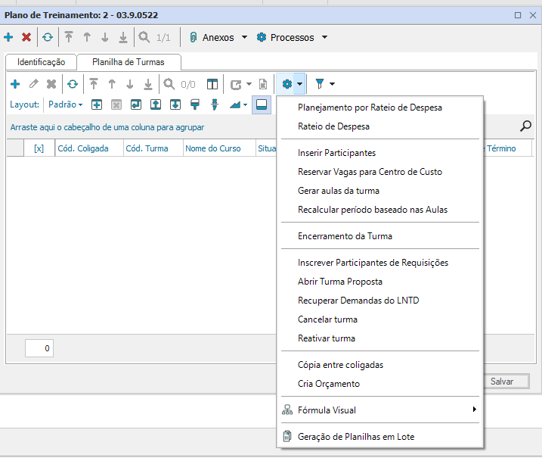Click the record count field showing 0
The width and height of the screenshot is (542, 458).
pyautogui.click(x=39, y=348)
